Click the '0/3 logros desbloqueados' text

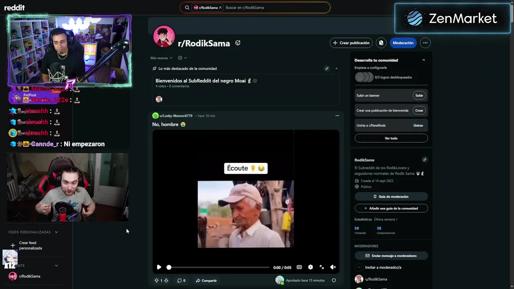point(393,77)
